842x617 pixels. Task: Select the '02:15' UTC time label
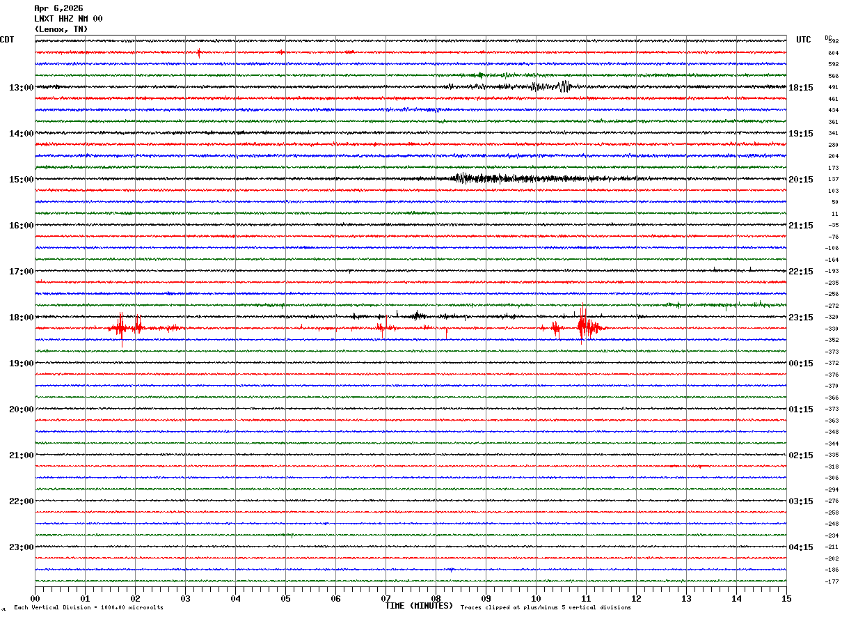tap(801, 455)
